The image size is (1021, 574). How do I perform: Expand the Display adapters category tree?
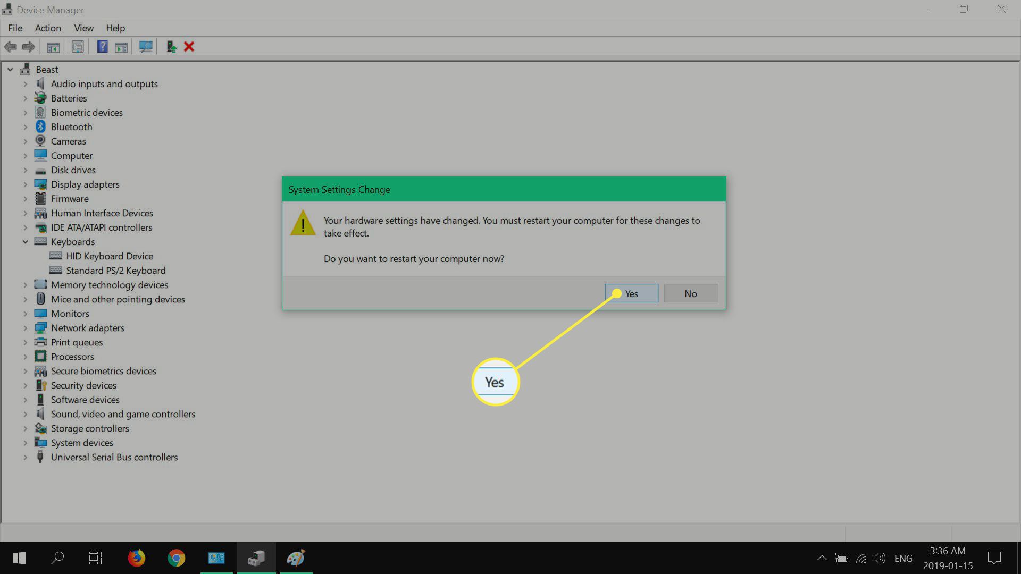coord(25,183)
